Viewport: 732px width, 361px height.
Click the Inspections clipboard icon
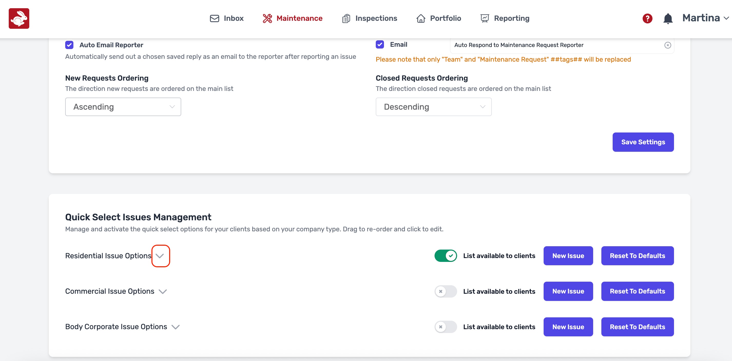pyautogui.click(x=346, y=18)
